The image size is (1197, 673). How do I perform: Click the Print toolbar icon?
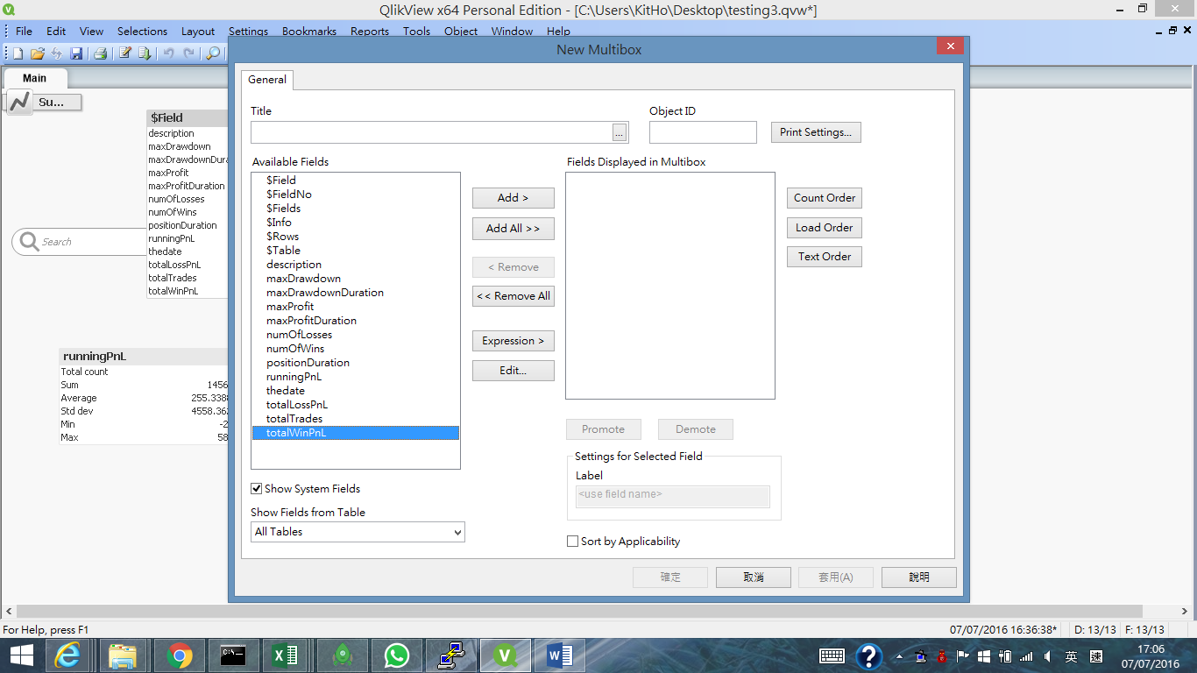click(100, 53)
